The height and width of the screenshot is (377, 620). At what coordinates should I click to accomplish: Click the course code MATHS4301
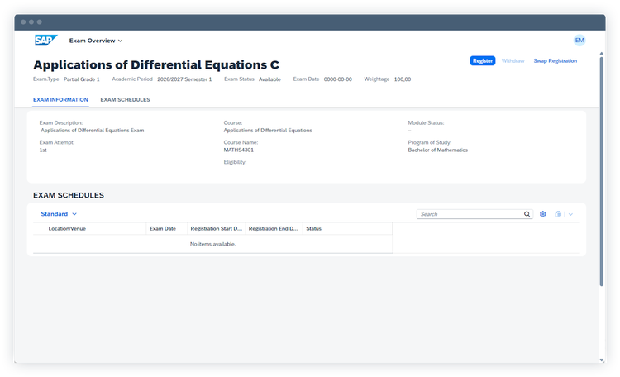pos(238,150)
